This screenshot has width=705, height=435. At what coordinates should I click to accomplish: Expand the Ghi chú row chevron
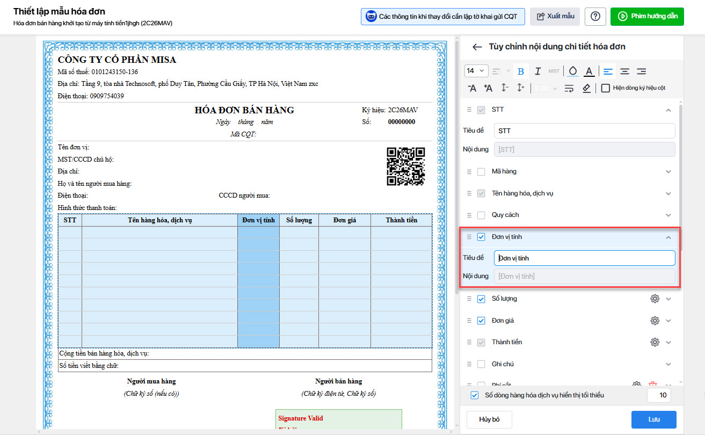pyautogui.click(x=668, y=364)
